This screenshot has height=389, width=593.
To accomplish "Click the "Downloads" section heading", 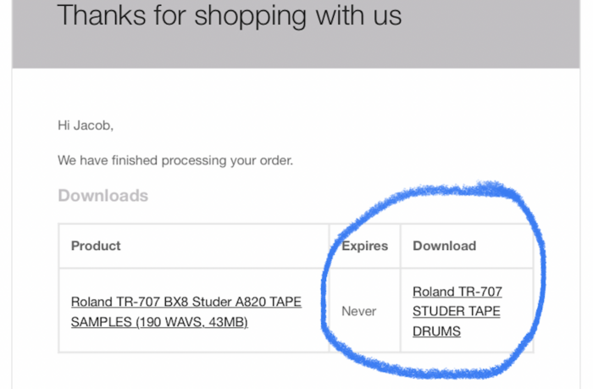I will (103, 196).
